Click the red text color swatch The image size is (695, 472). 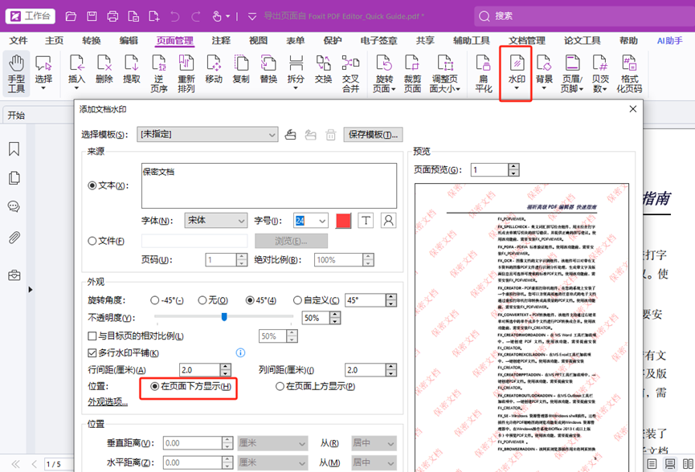(343, 221)
